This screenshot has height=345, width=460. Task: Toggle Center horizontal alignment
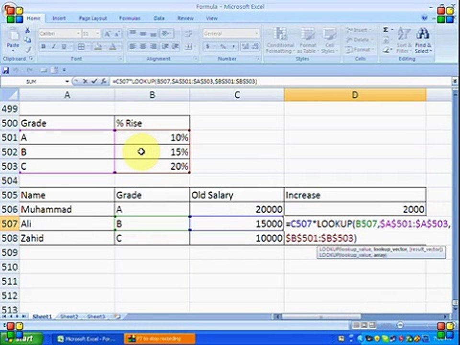tap(143, 46)
